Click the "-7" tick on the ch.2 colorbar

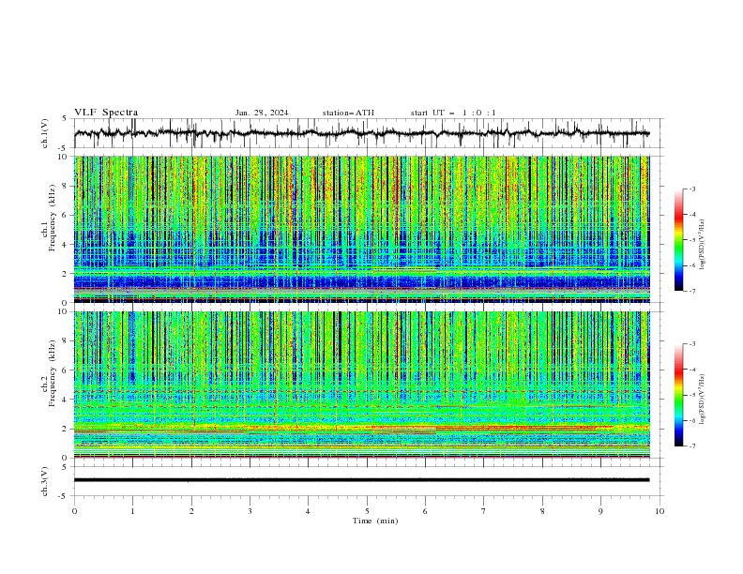[691, 446]
